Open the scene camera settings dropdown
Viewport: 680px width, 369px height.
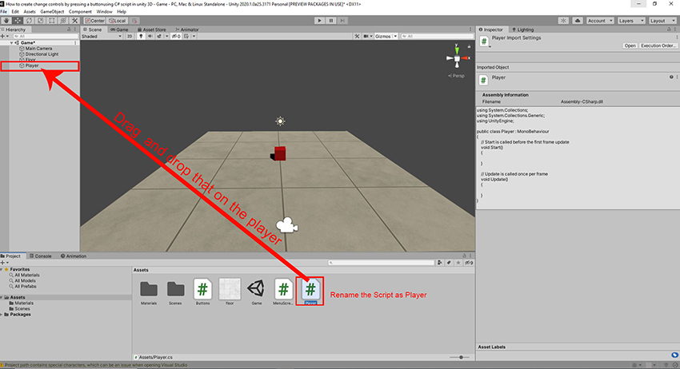coord(368,37)
